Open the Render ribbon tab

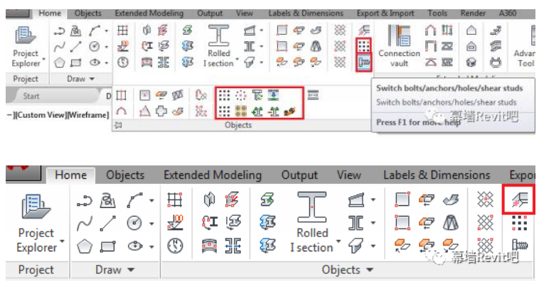[x=473, y=13]
